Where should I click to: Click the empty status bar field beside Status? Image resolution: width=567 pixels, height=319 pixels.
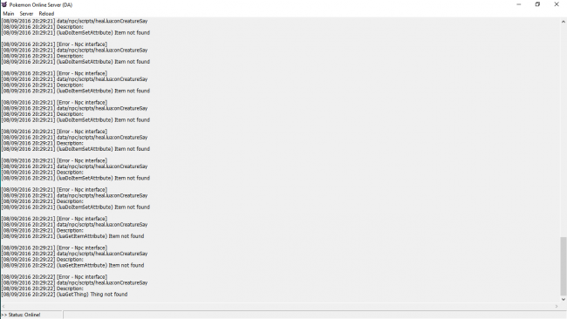(315, 315)
